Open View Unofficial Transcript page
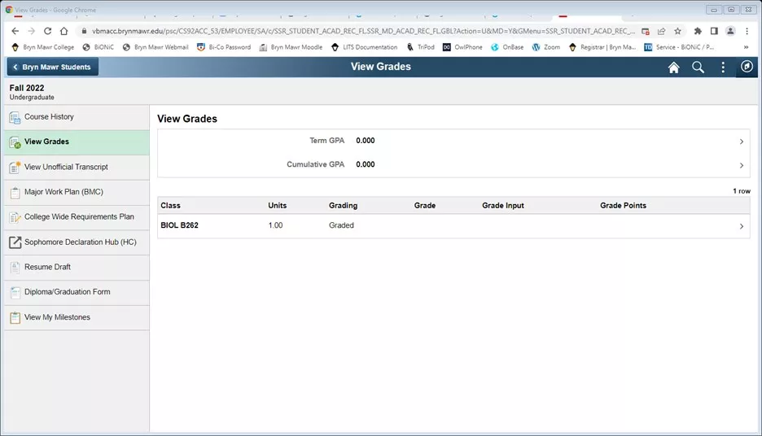Screen dimensions: 762x436 click(77, 167)
